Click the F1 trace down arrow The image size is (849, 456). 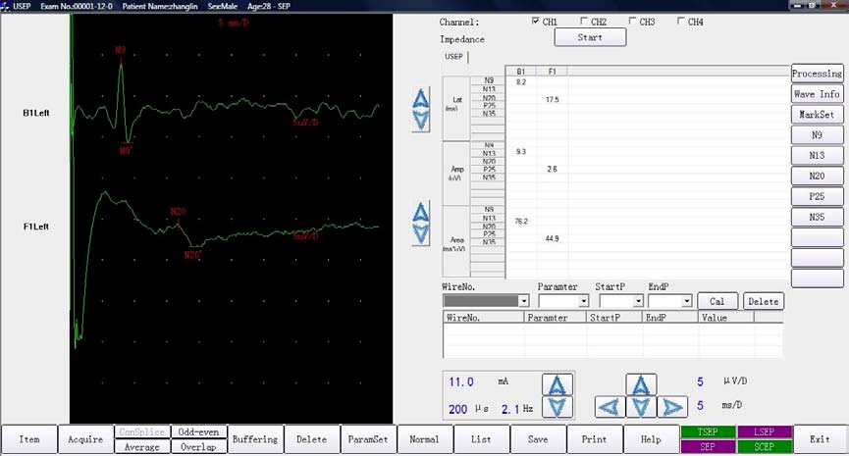point(421,234)
